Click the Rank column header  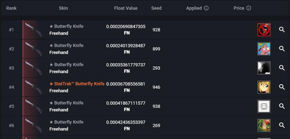click(x=11, y=8)
